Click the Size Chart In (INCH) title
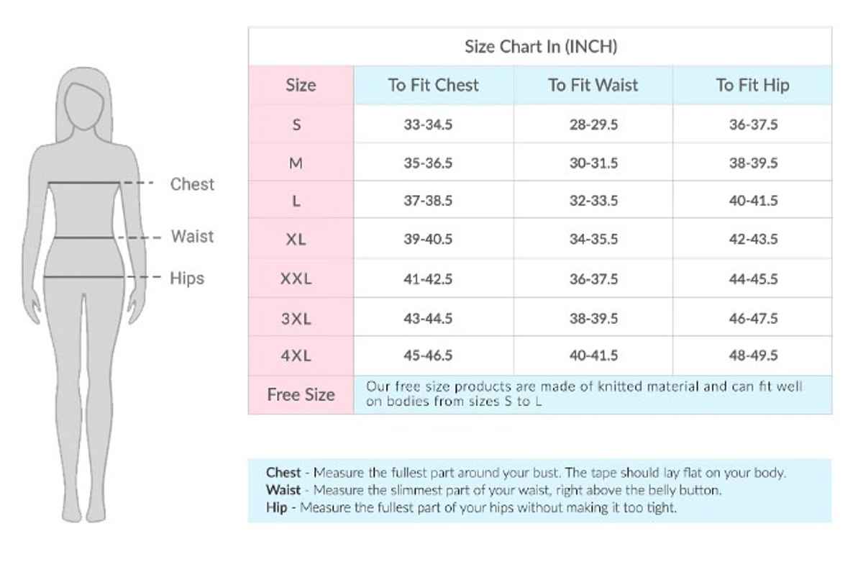Viewport: 863px width, 562px height. coord(541,47)
